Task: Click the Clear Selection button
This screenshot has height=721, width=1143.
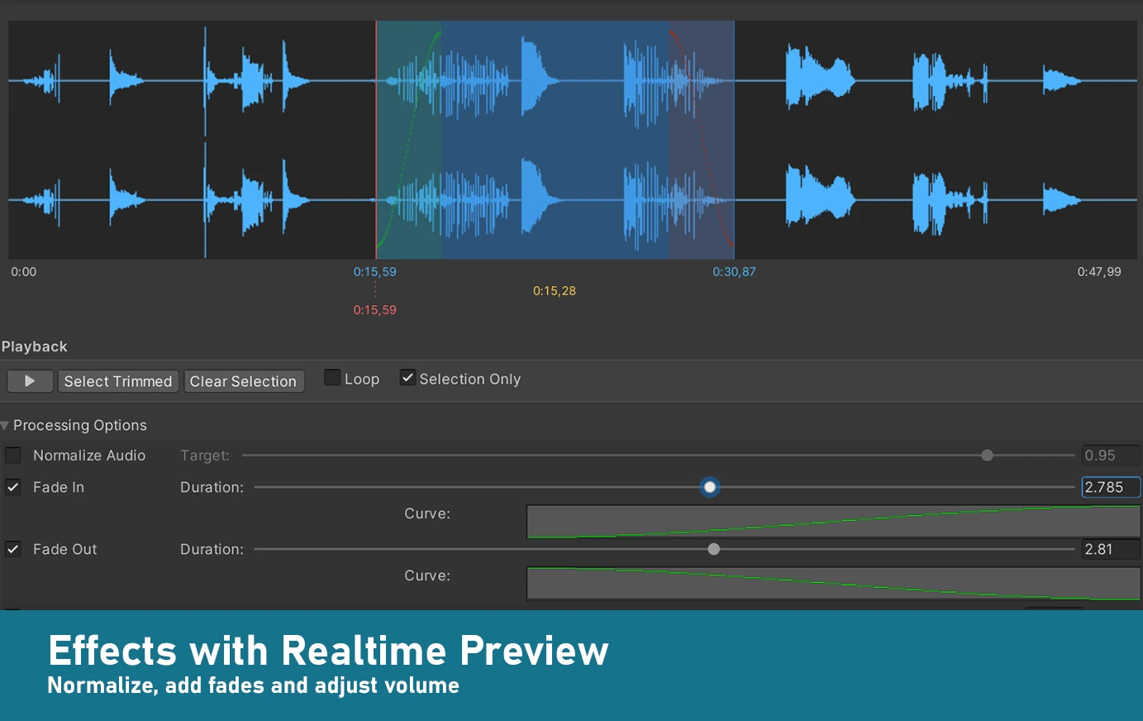Action: coord(243,381)
